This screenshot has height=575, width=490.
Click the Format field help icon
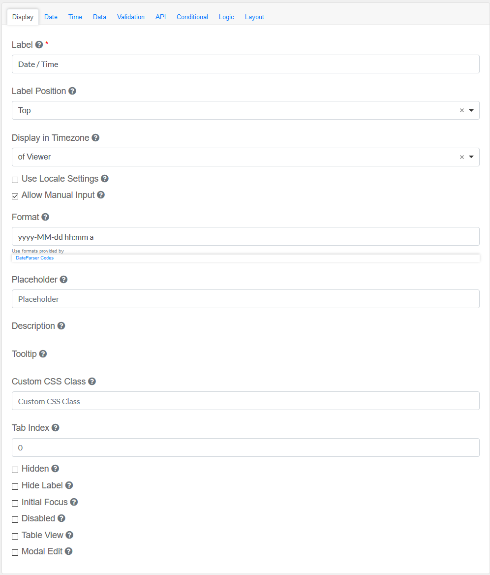click(45, 217)
